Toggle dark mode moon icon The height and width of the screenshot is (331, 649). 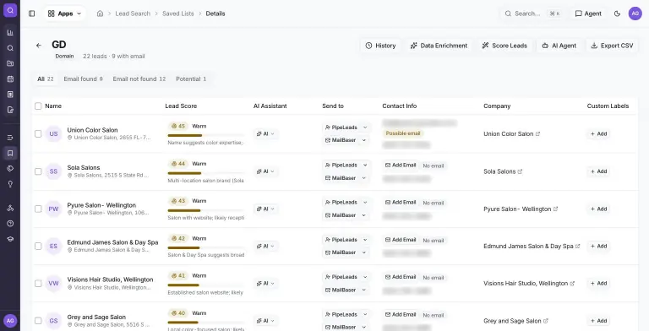coord(617,14)
